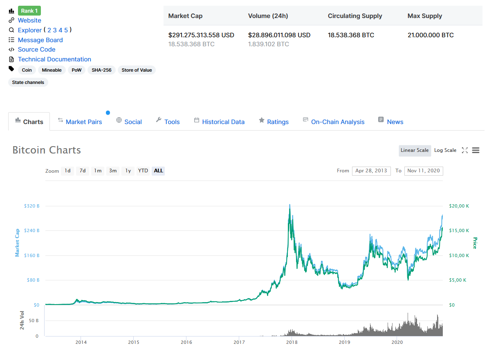Click the chain-link icon beside Website

tap(11, 20)
